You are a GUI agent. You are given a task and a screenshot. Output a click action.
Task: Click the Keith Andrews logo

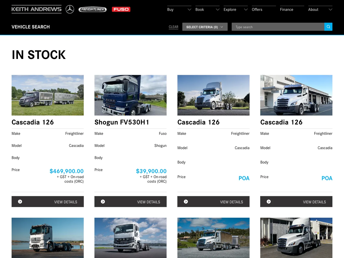(x=37, y=9)
